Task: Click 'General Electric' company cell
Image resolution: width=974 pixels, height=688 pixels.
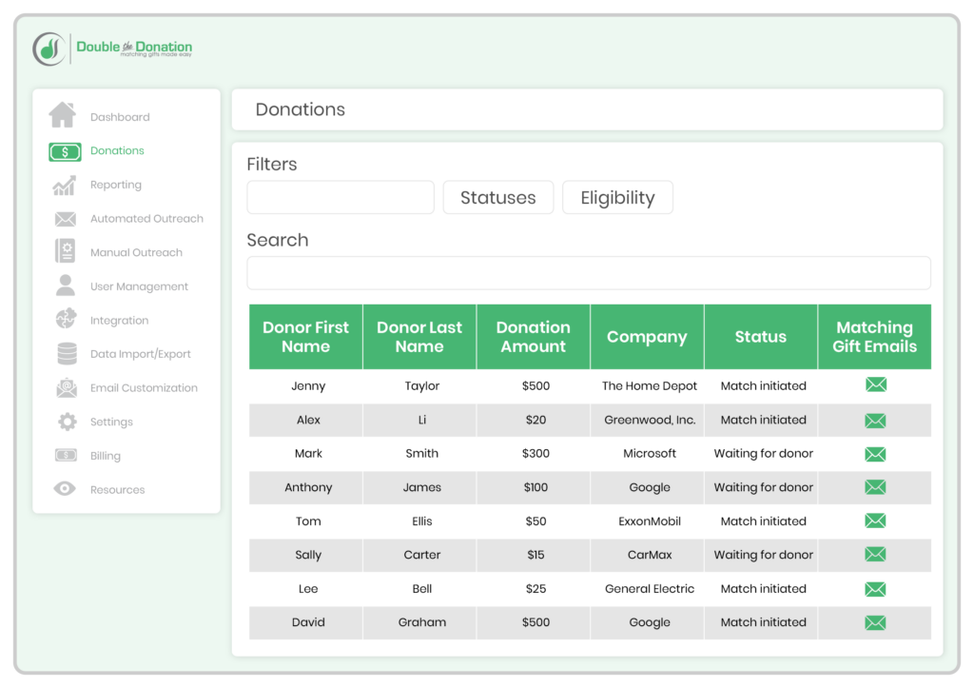Action: tap(649, 589)
